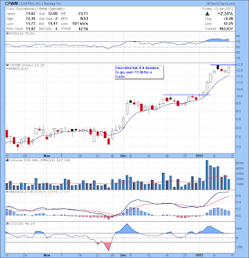Click the Cons. Discretionary / Retail (Specialty) sector text

(35, 9)
